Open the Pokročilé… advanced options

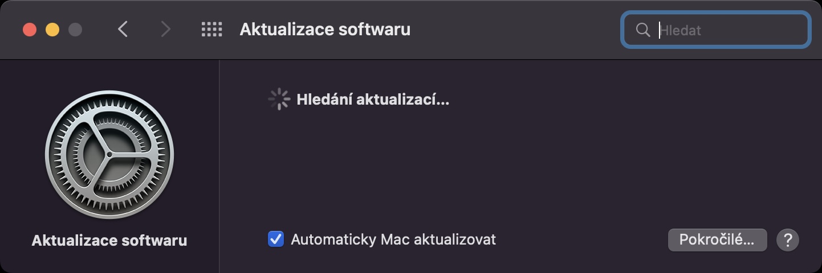(717, 240)
